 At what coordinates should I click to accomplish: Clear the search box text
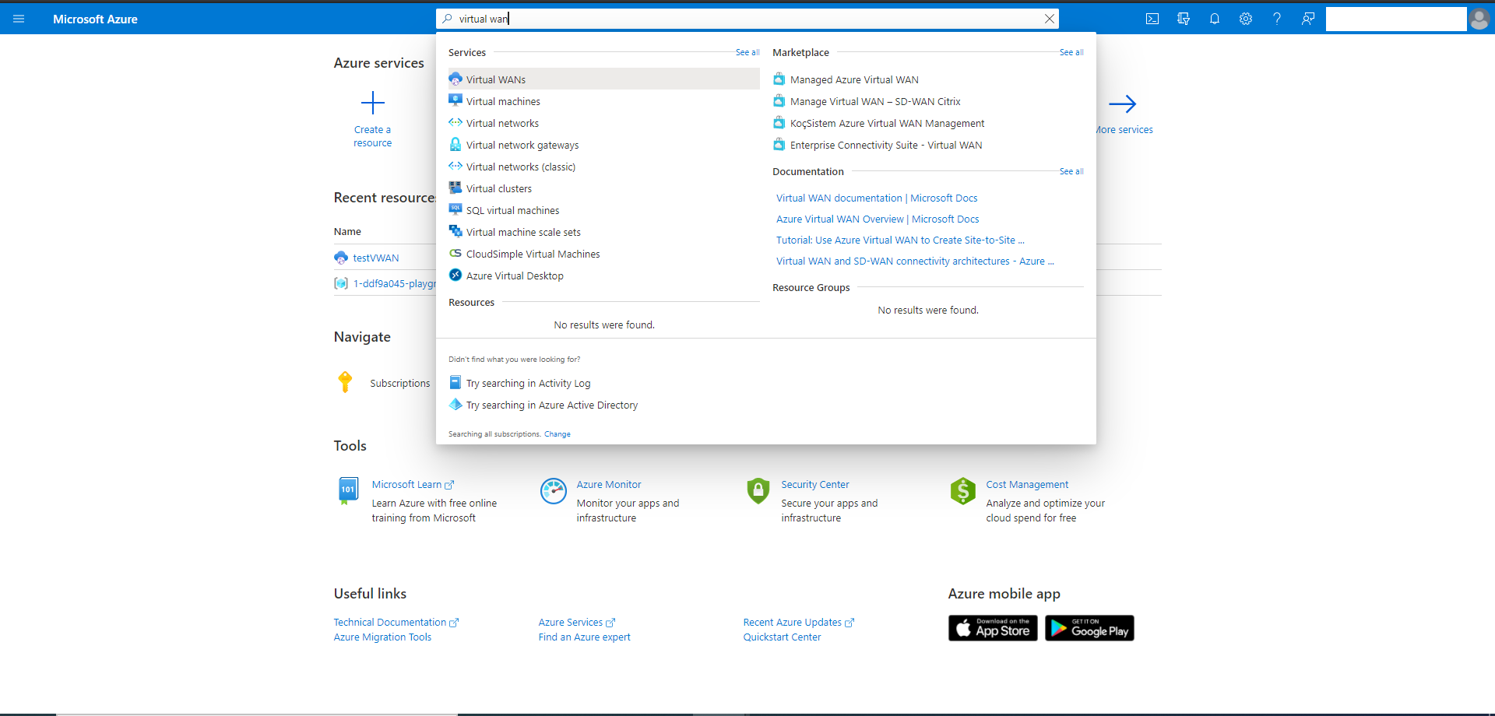(1050, 19)
